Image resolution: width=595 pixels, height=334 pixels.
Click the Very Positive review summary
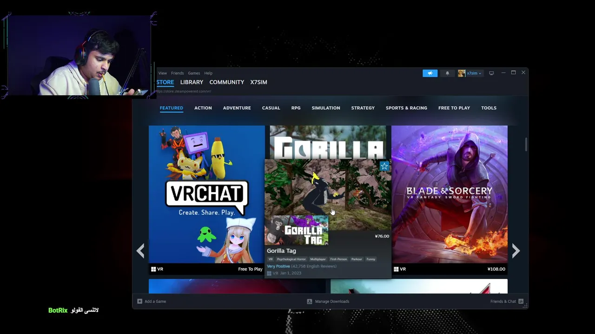point(278,266)
